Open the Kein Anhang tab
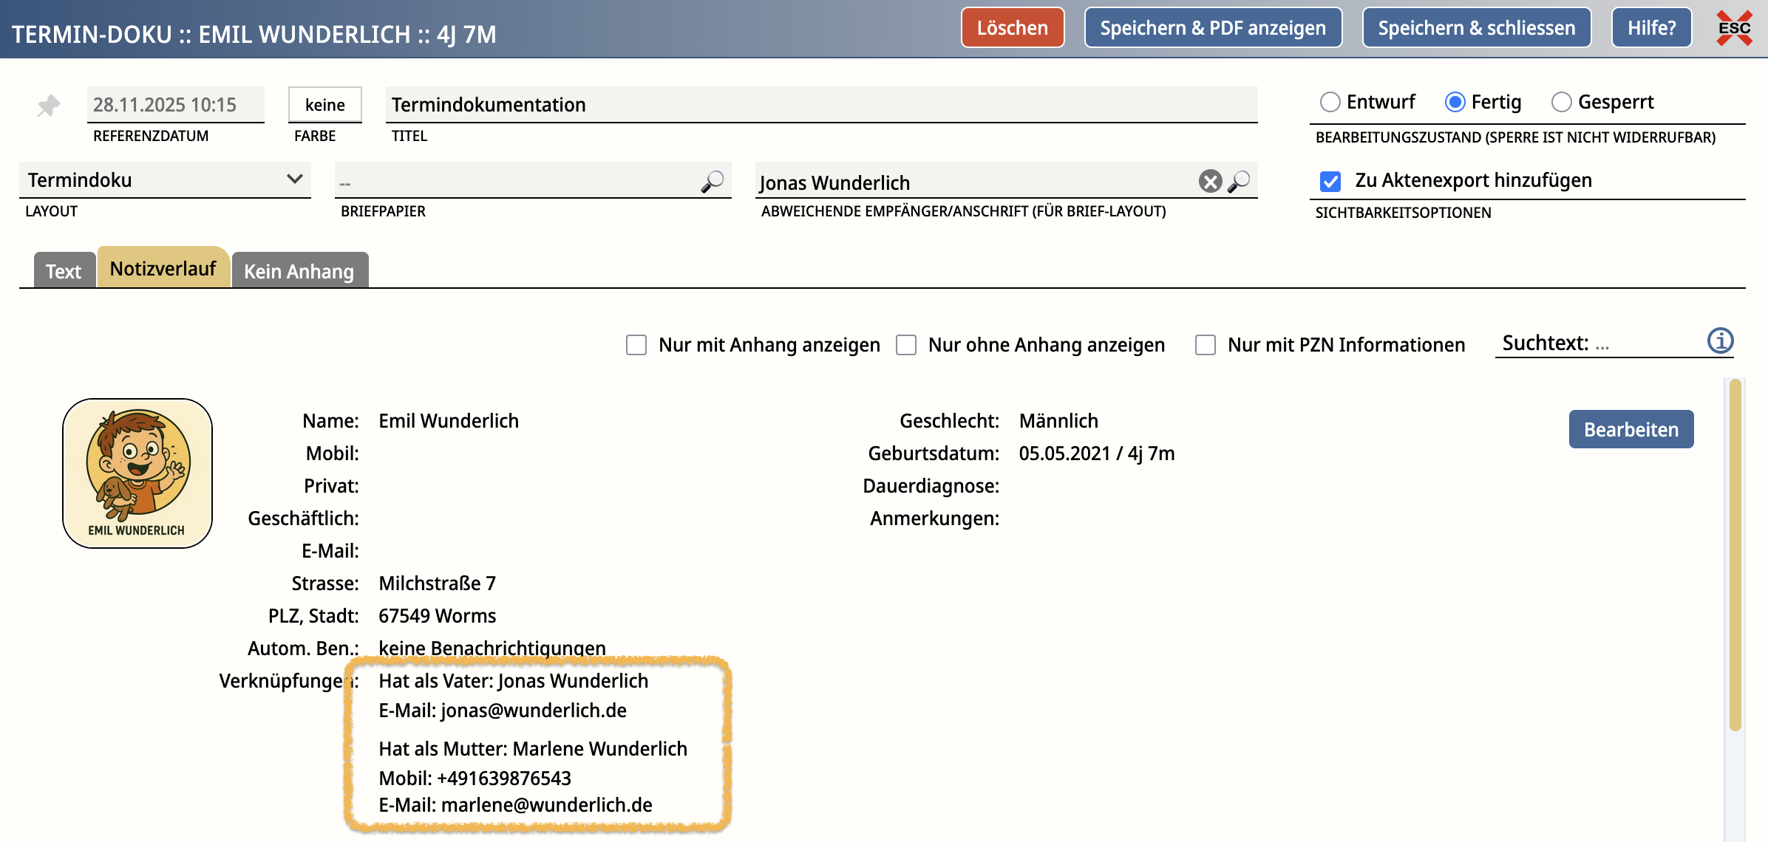 point(299,271)
